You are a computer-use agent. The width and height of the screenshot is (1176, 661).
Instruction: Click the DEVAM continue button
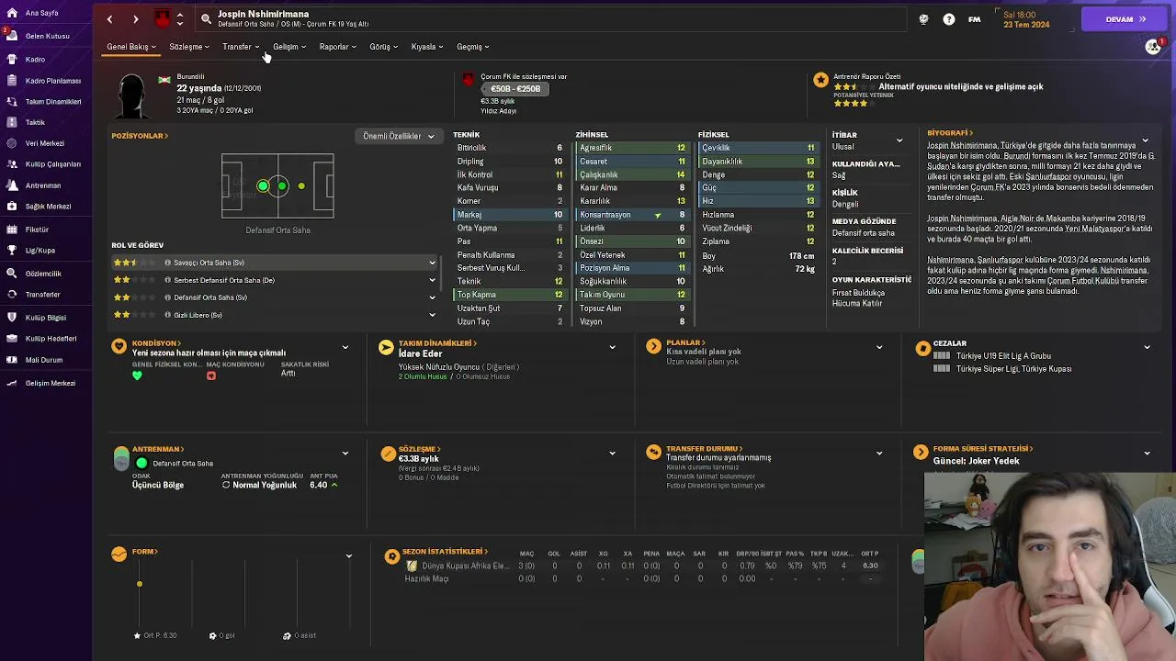tap(1125, 19)
